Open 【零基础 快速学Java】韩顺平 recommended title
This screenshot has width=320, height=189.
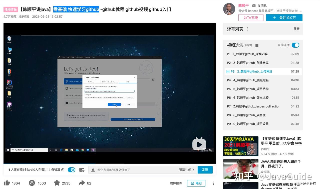click(x=281, y=141)
